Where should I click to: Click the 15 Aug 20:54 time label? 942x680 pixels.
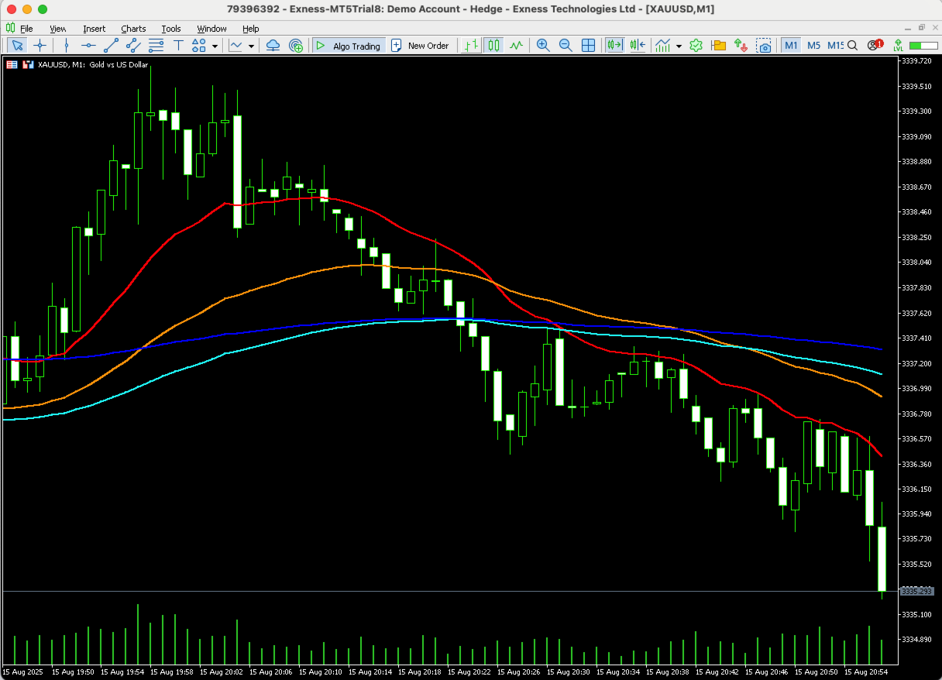pos(868,671)
